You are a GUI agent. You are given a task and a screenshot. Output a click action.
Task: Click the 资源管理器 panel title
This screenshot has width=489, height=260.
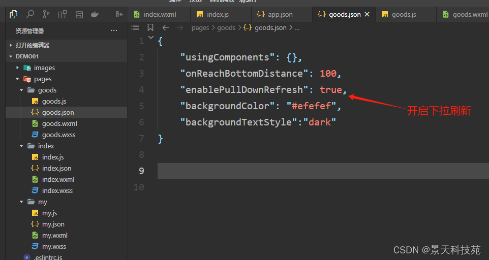tap(29, 31)
